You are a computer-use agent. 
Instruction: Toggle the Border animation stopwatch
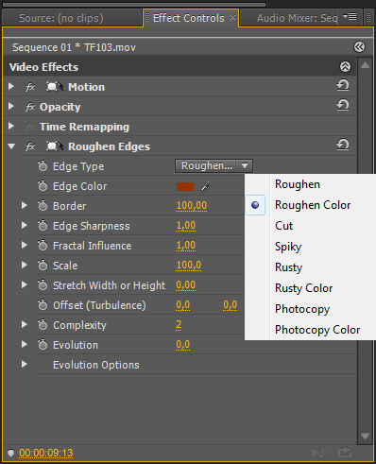(x=43, y=205)
